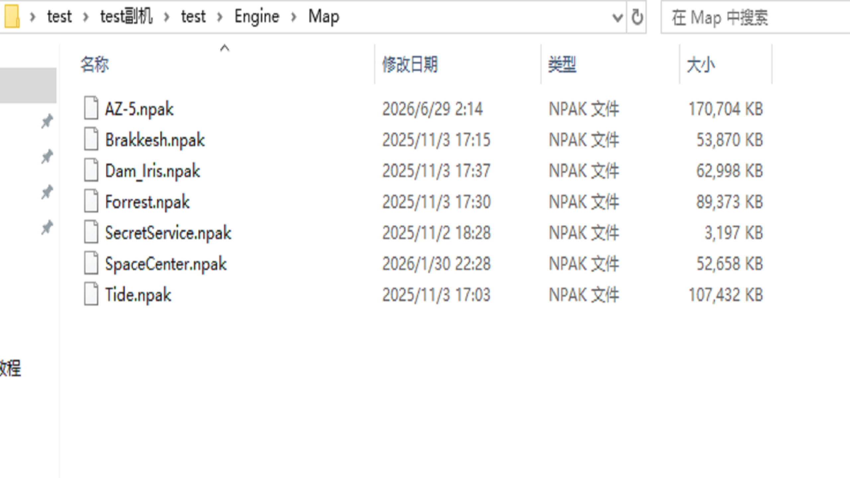Select the file name Tide.npak
Viewport: 850px width, 478px height.
138,295
